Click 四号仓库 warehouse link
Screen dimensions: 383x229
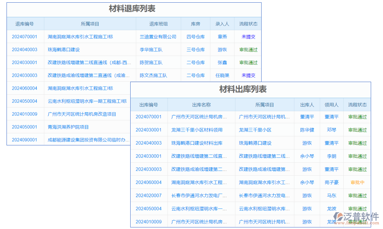tap(196, 37)
